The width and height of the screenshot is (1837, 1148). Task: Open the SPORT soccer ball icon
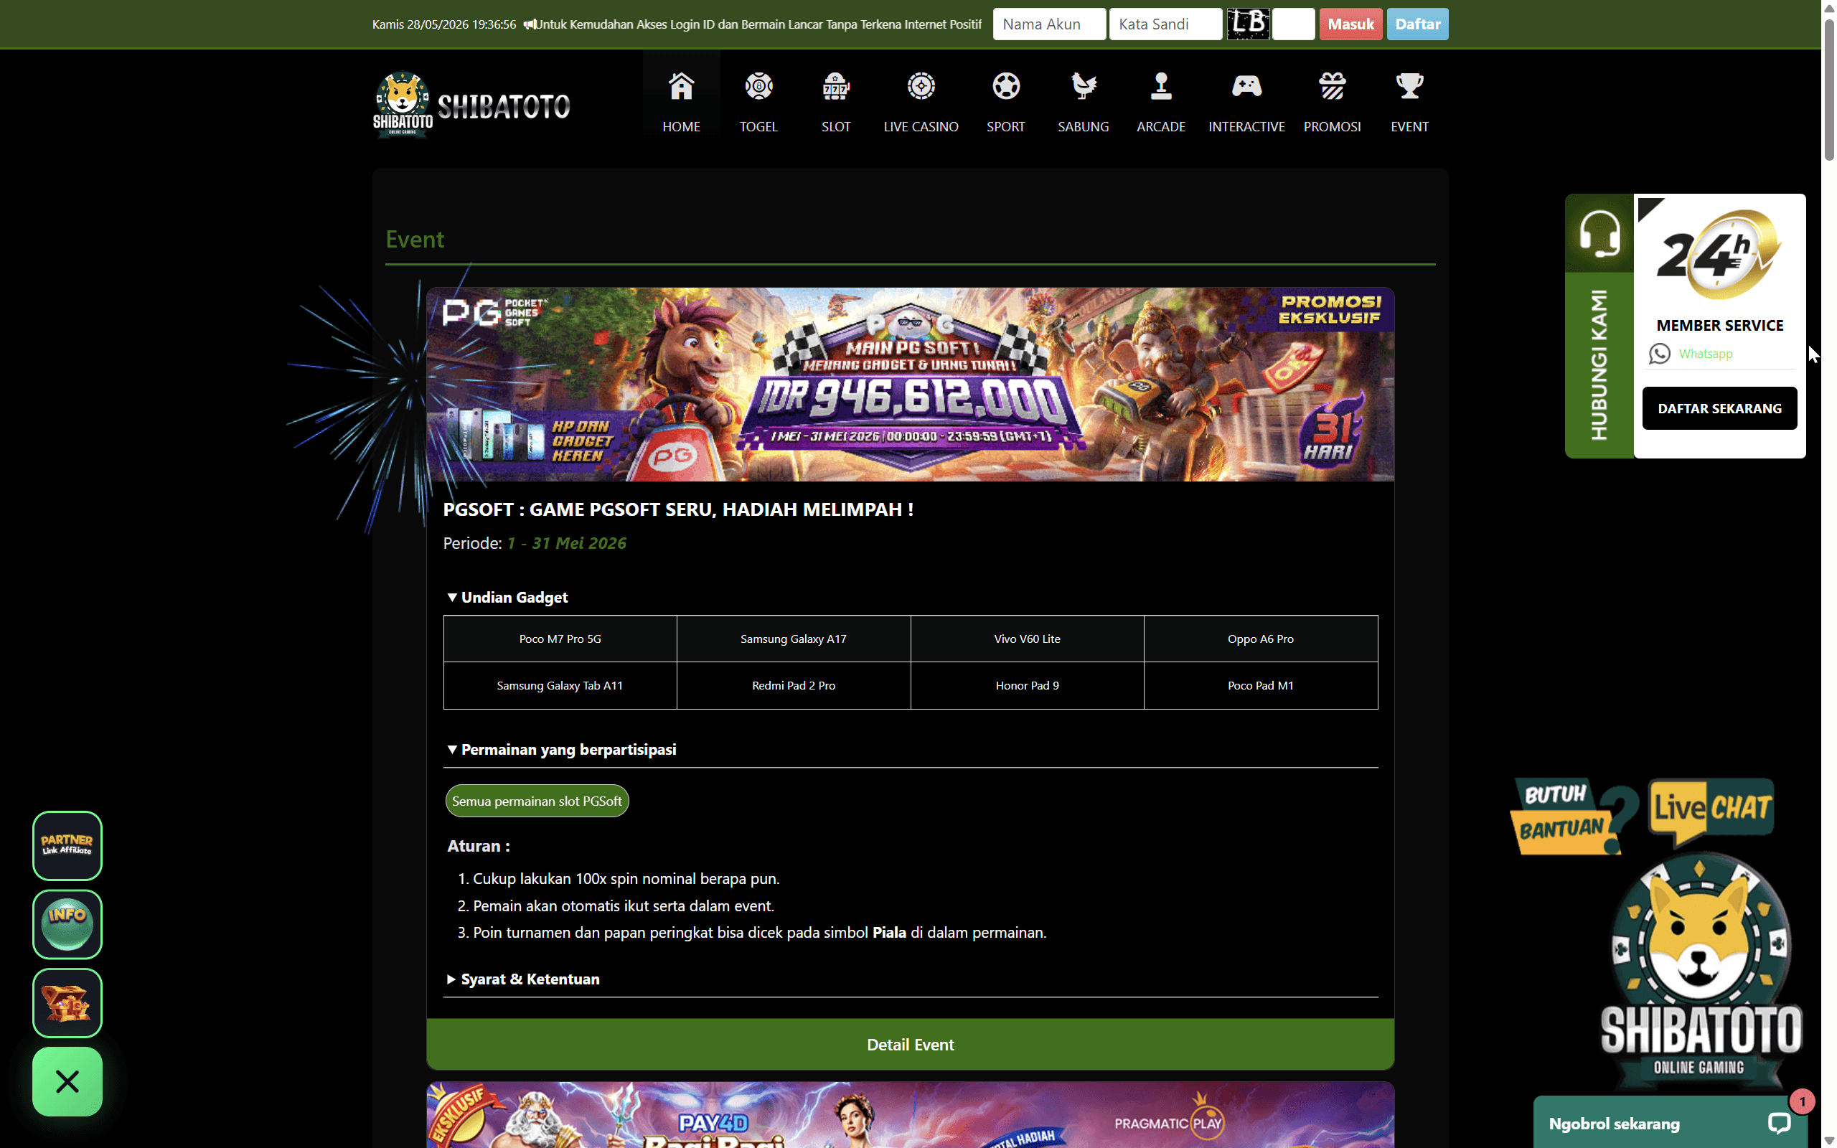point(1006,87)
